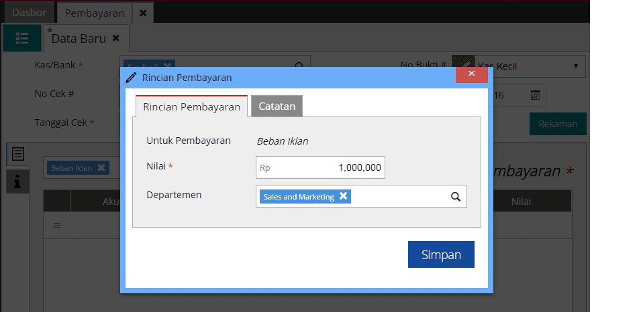Open the list view icon tab

point(22,38)
